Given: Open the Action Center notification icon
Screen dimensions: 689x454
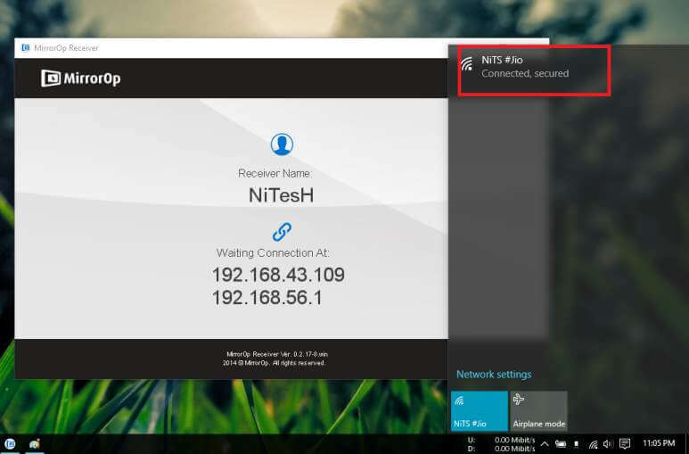Looking at the screenshot, I should [x=625, y=443].
